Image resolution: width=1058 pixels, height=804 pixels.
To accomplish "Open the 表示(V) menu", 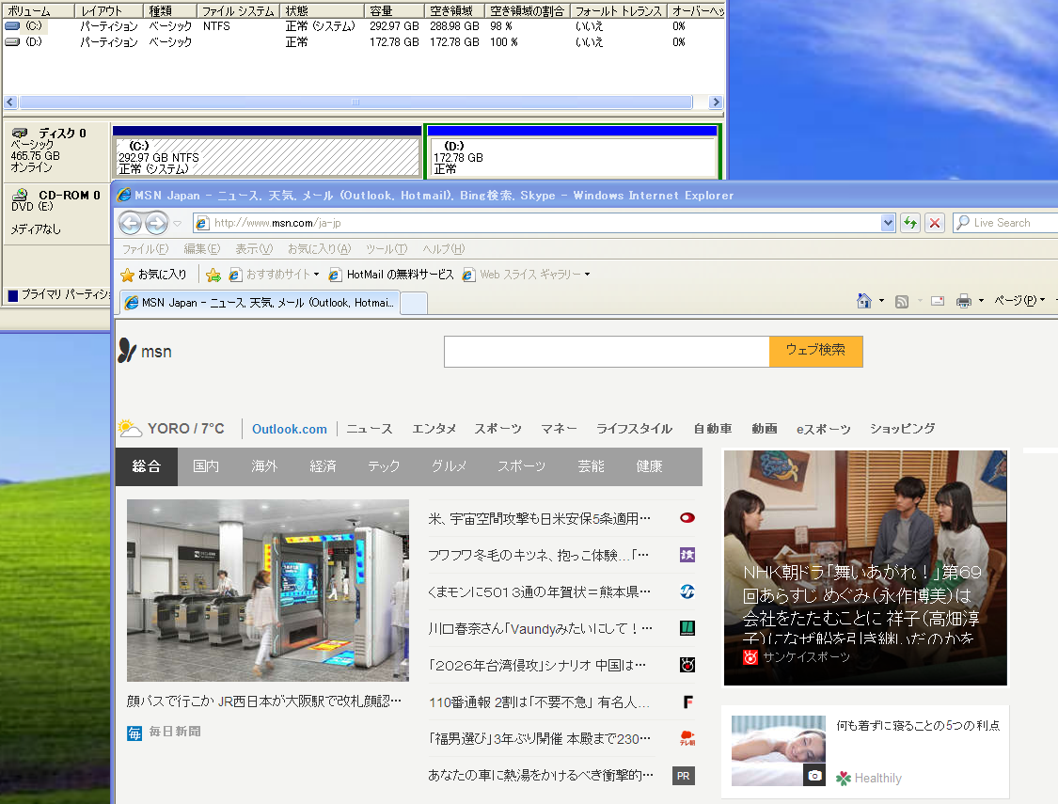I will coord(254,249).
